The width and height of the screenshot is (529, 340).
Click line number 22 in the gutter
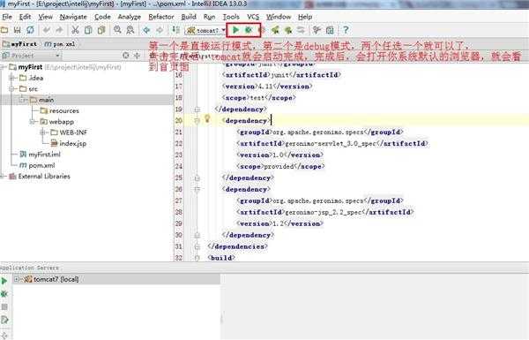coord(179,144)
